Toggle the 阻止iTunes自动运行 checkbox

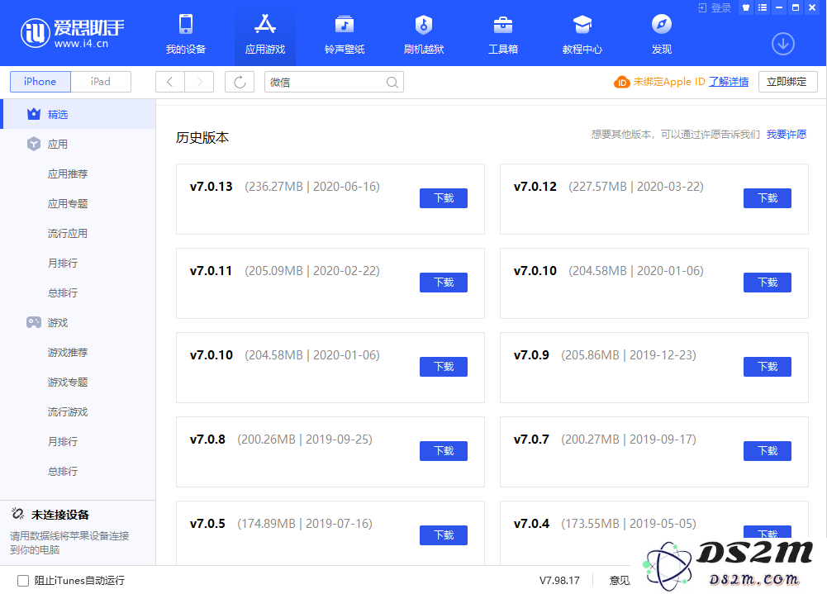point(23,581)
